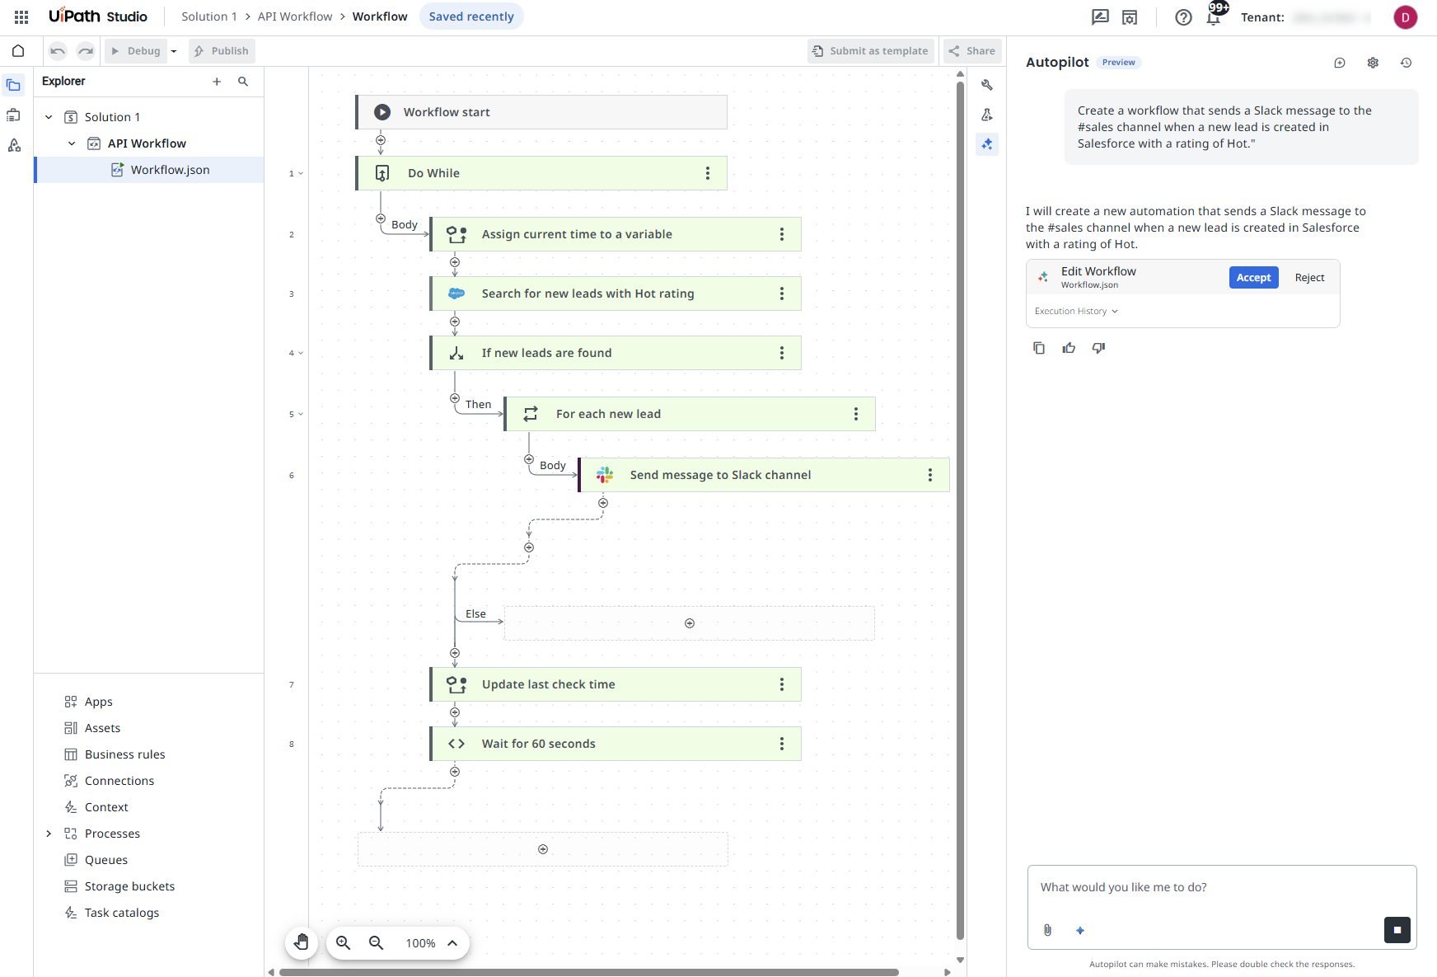Screen dimensions: 1437x977
Task: Open Storage buckets in the resources list
Action: click(x=129, y=886)
